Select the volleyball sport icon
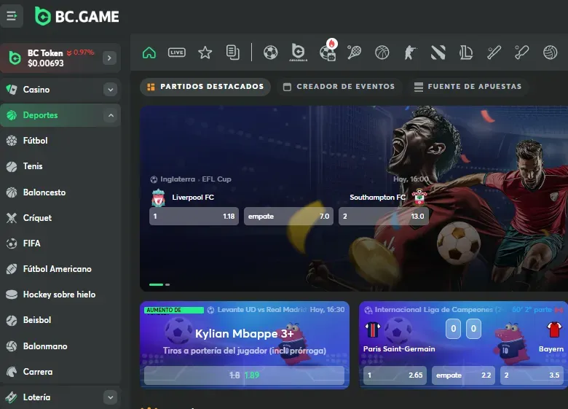The height and width of the screenshot is (409, 568). [x=550, y=52]
